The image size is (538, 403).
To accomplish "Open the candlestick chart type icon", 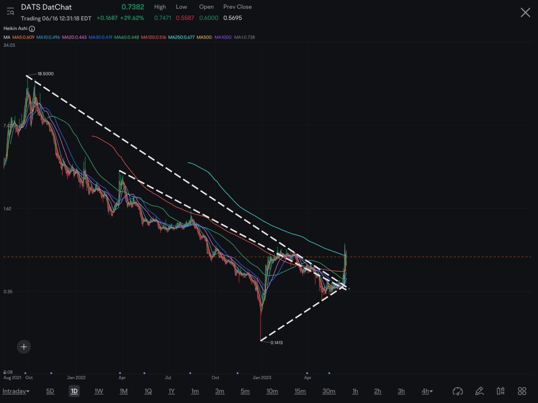I will pyautogui.click(x=501, y=391).
